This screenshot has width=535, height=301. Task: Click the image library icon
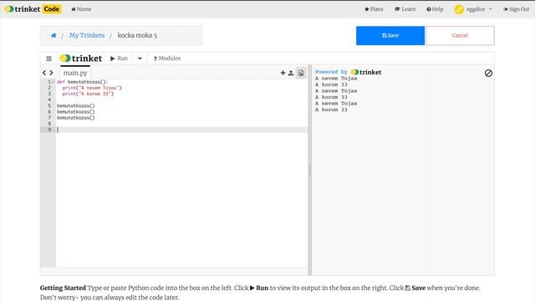coord(301,73)
